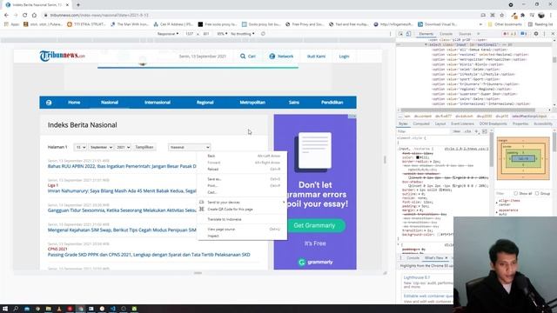Choose View page source
The image size is (557, 313).
tap(242, 229)
